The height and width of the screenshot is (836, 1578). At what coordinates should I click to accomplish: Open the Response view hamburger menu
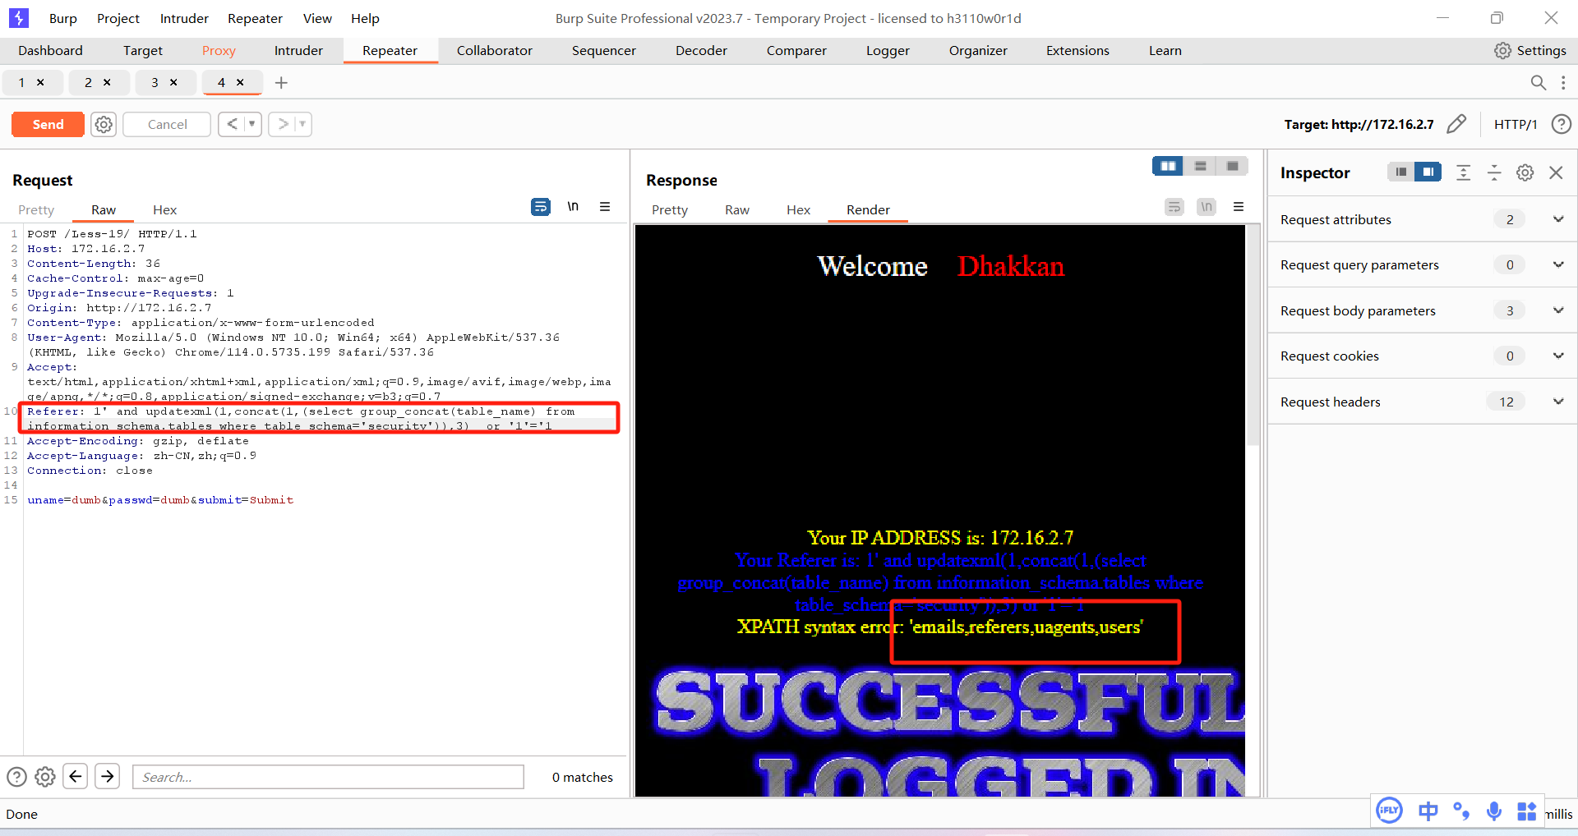click(x=1239, y=206)
